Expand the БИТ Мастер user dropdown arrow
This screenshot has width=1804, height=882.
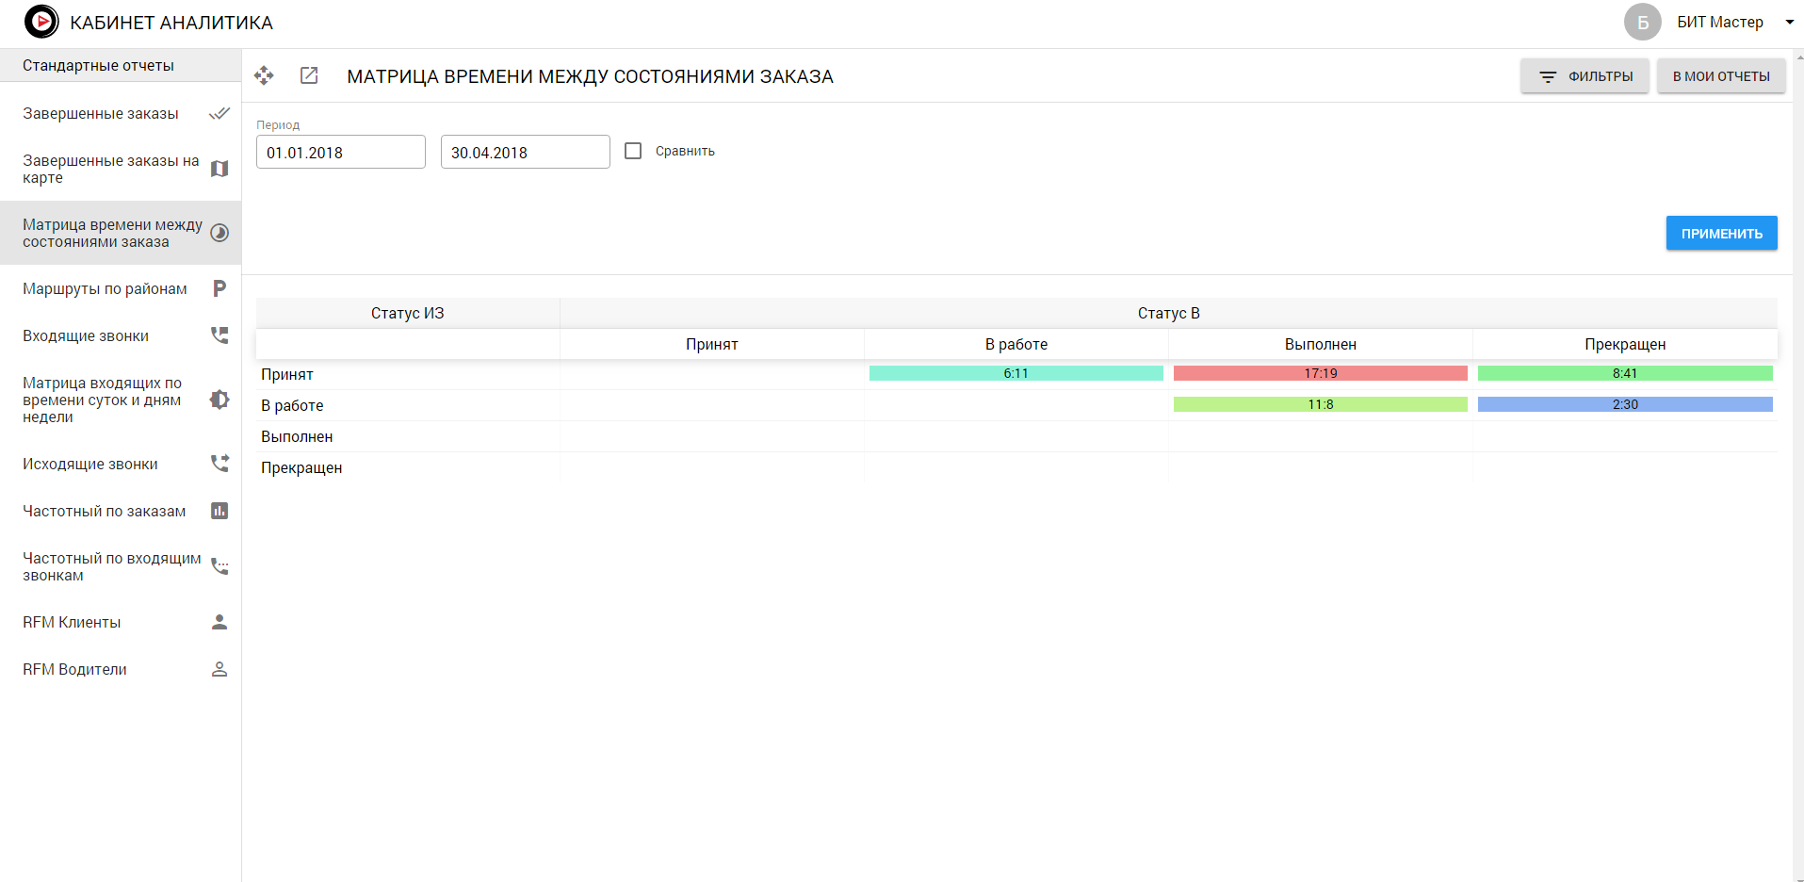[1789, 22]
